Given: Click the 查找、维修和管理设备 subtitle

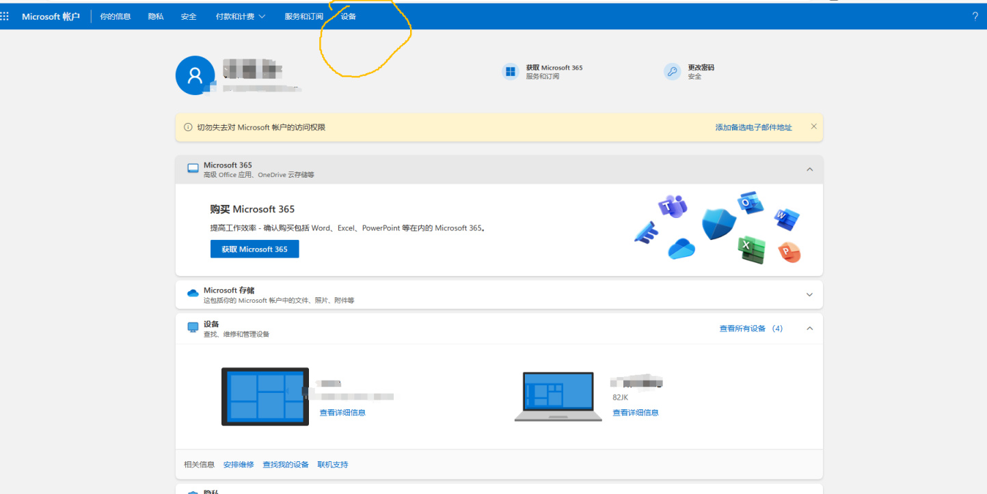Looking at the screenshot, I should [x=236, y=334].
